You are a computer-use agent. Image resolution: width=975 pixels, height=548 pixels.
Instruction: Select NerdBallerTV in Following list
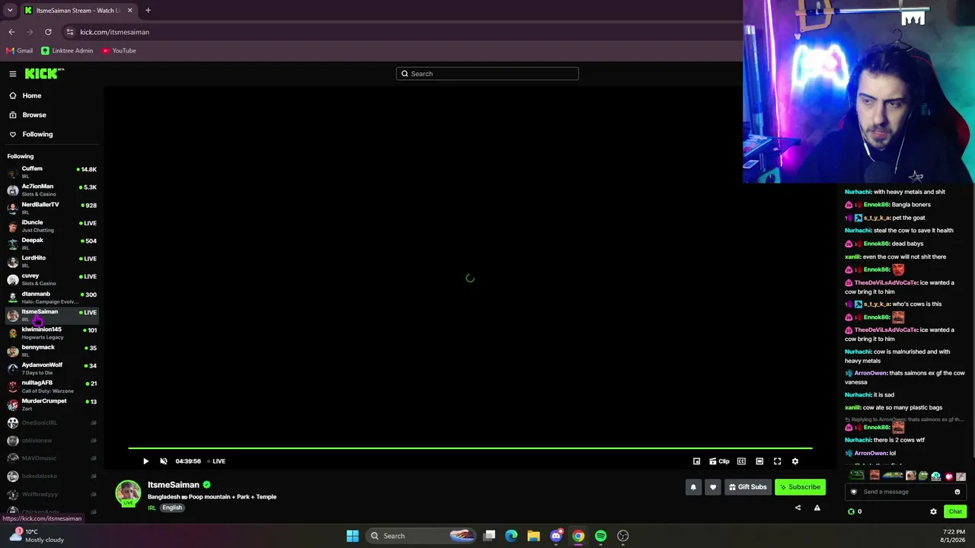[x=52, y=208]
